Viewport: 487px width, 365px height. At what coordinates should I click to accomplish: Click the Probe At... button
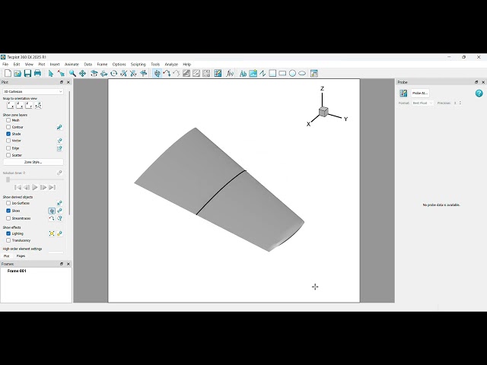coord(420,93)
